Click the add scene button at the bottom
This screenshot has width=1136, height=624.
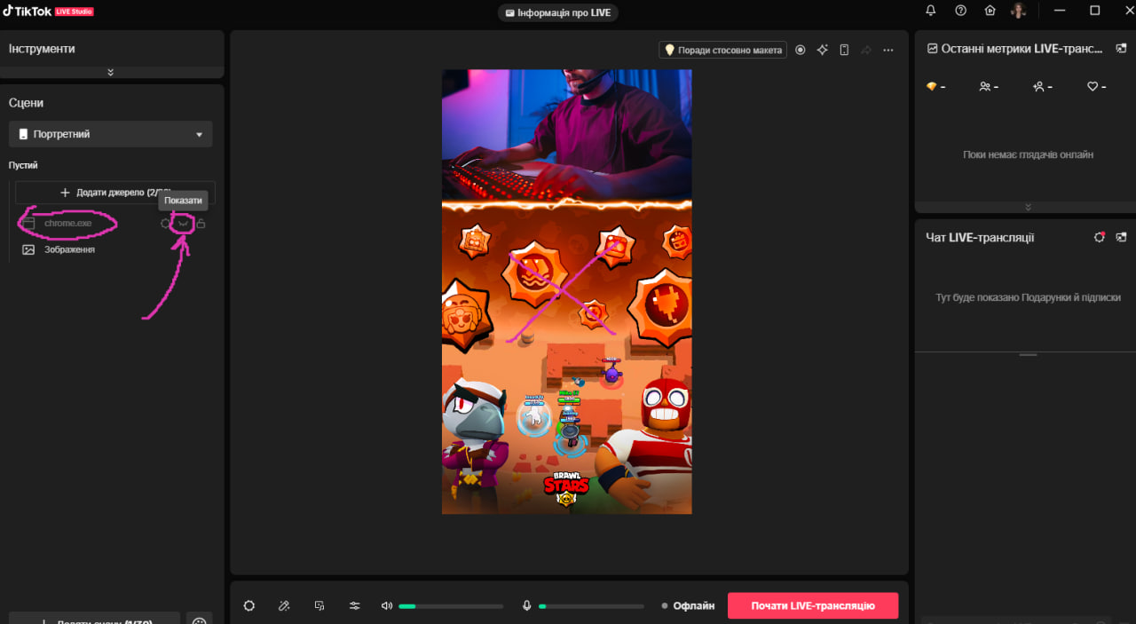pos(95,619)
